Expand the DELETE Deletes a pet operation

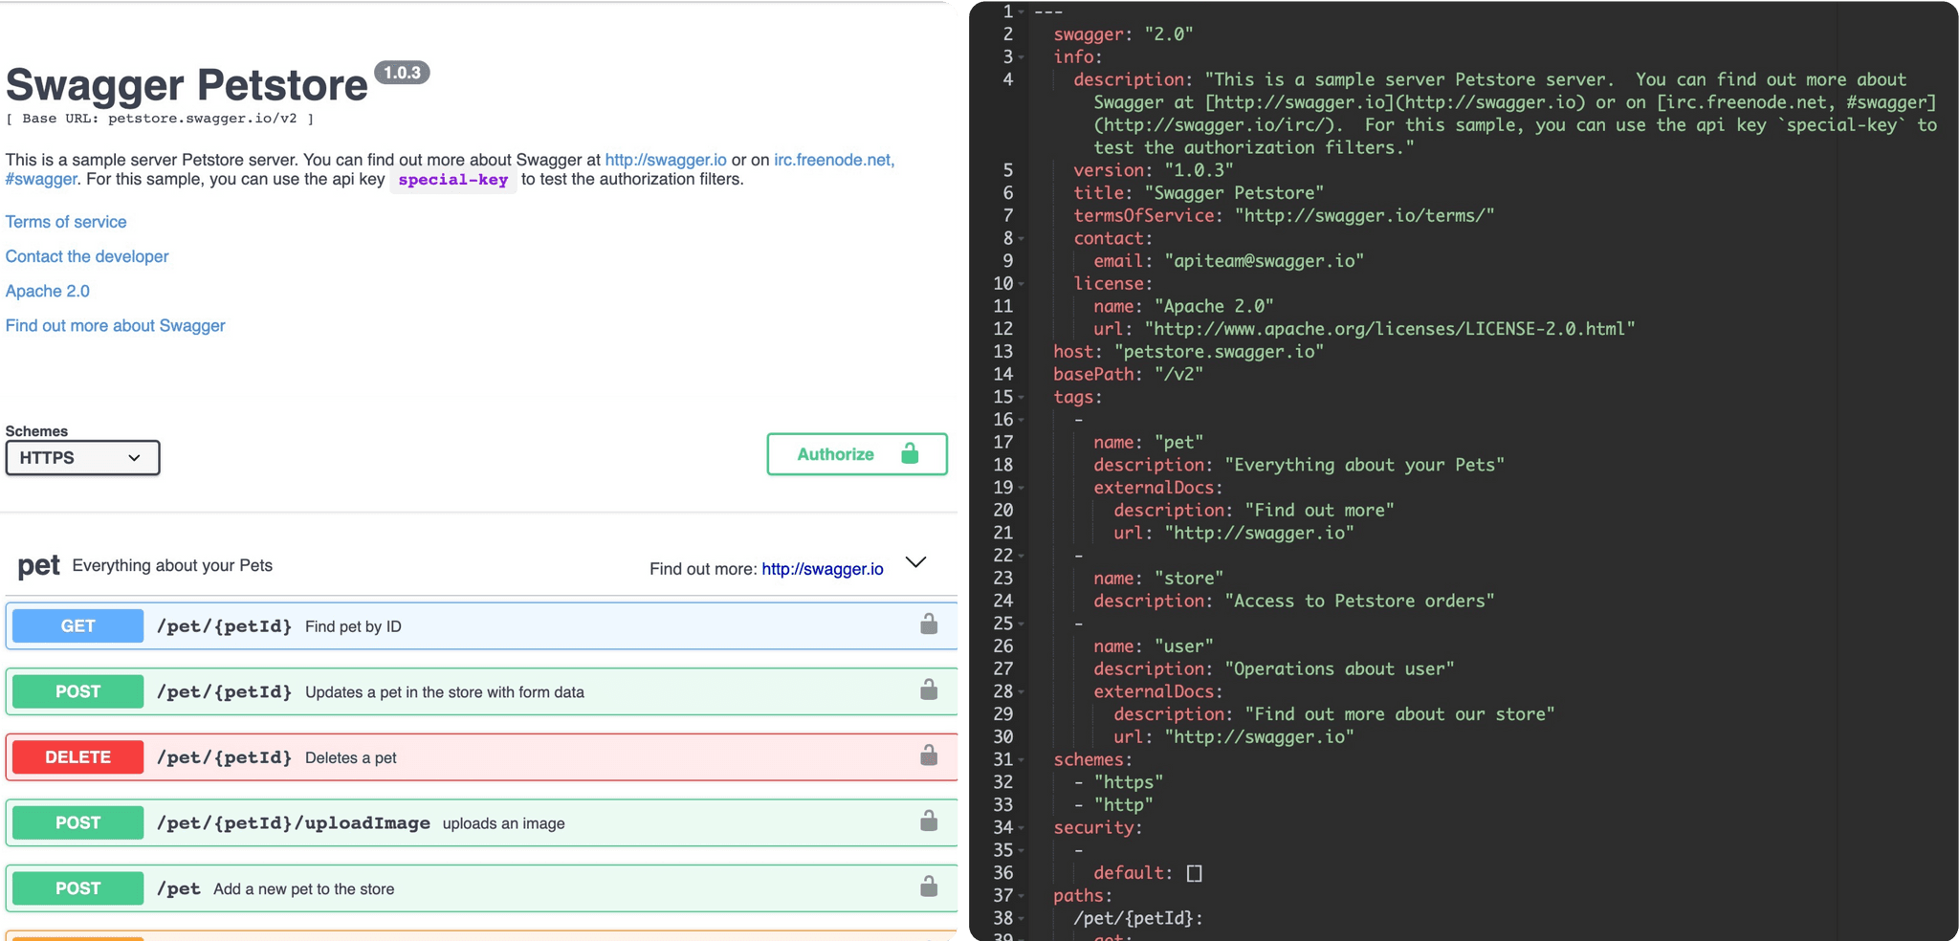(481, 757)
